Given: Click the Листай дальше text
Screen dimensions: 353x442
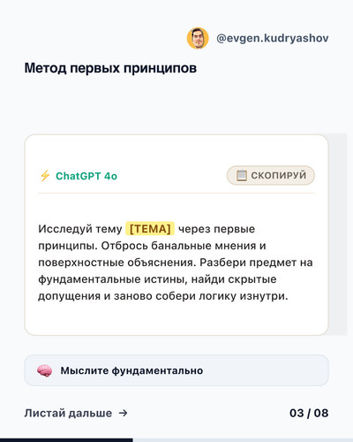Looking at the screenshot, I should pyautogui.click(x=68, y=413).
